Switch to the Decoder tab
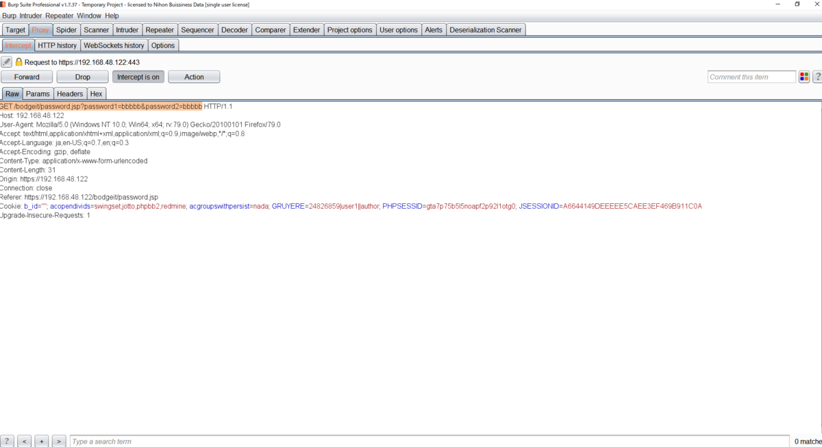This screenshot has height=447, width=822. pyautogui.click(x=235, y=29)
